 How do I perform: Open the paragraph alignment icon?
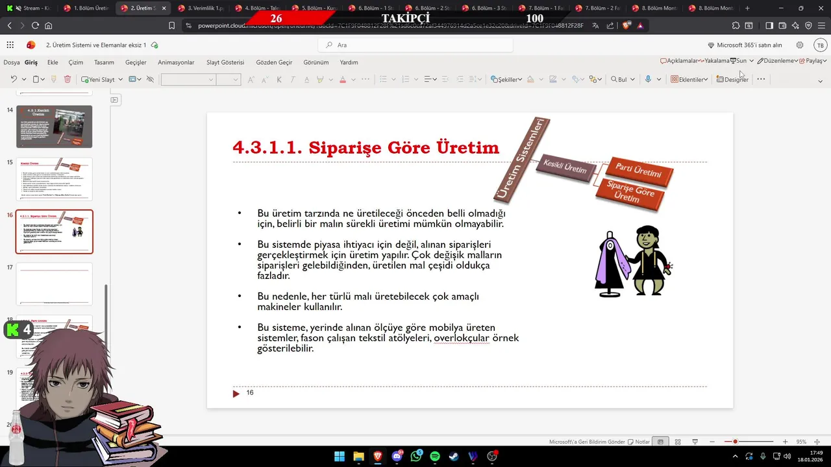tap(427, 79)
